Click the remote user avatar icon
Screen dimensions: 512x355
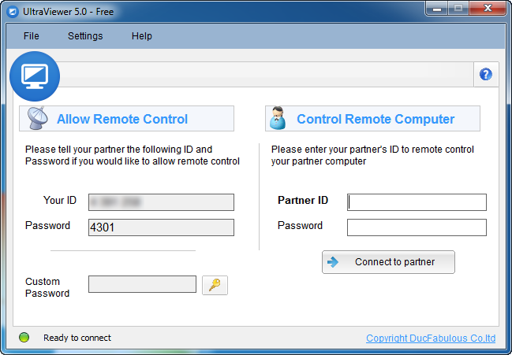pyautogui.click(x=278, y=119)
